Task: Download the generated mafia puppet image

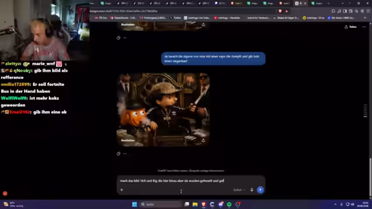Action: click(x=203, y=140)
